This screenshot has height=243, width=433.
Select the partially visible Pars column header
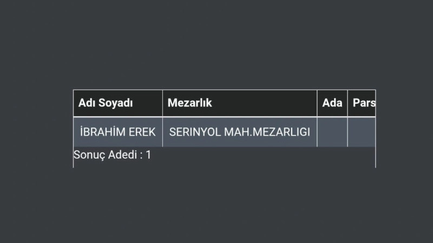coord(362,103)
